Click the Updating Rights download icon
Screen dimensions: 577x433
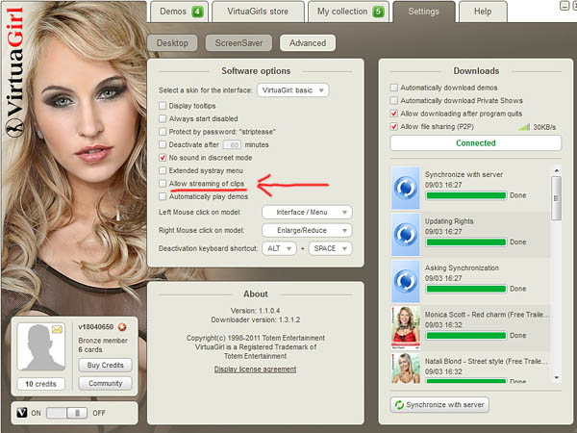(406, 234)
